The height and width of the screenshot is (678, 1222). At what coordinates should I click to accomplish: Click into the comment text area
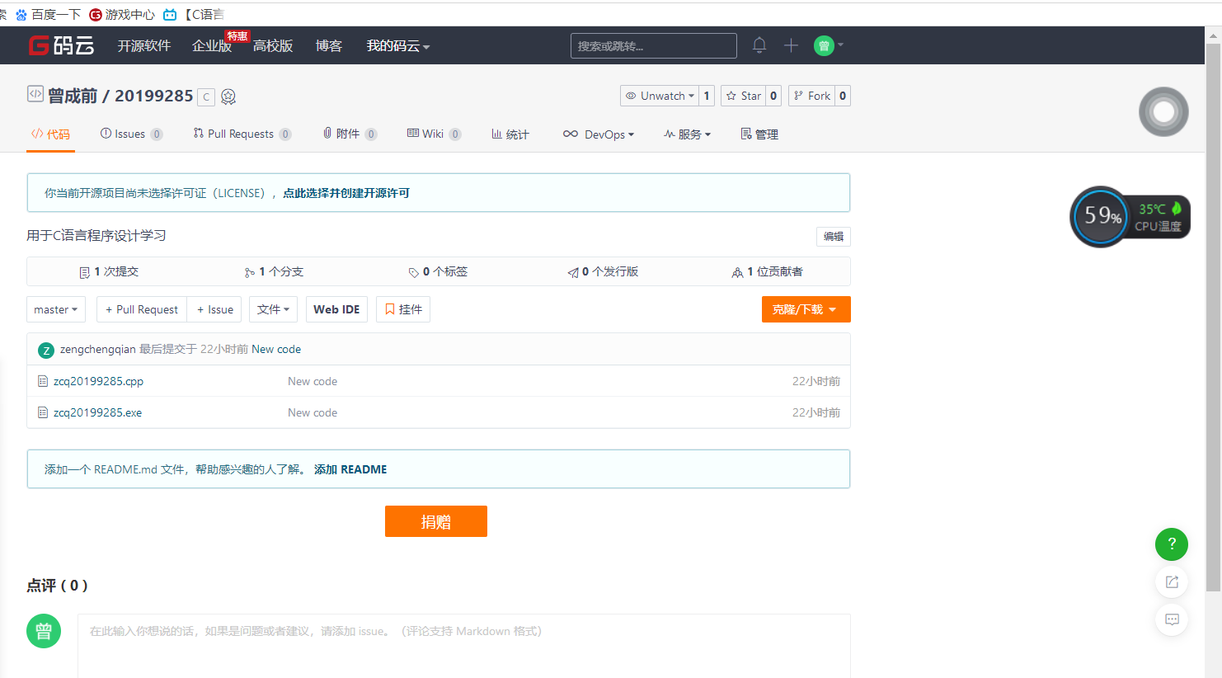[464, 646]
